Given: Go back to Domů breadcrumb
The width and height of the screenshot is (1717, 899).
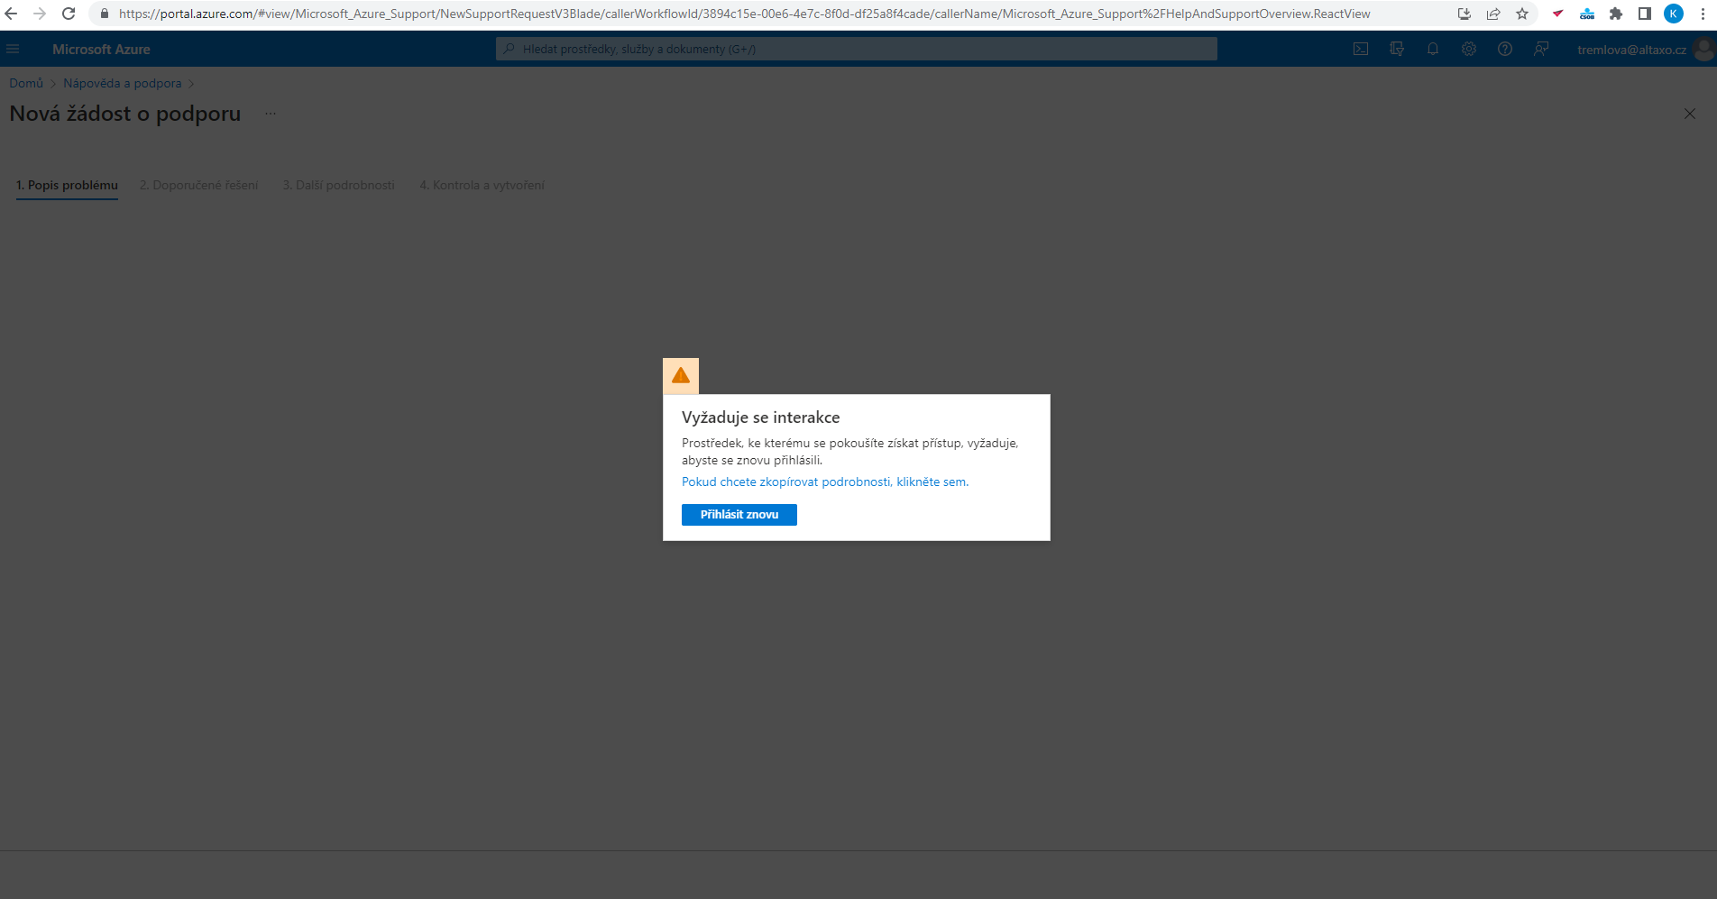Looking at the screenshot, I should (x=26, y=82).
